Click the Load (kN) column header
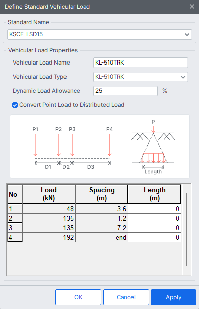Viewport: 199px width, 309px height. [x=49, y=194]
